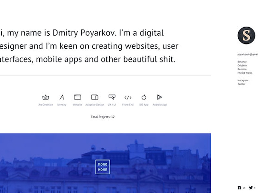The height and width of the screenshot is (193, 258).
Task: Click the Front-End code icon
Action: 128,97
